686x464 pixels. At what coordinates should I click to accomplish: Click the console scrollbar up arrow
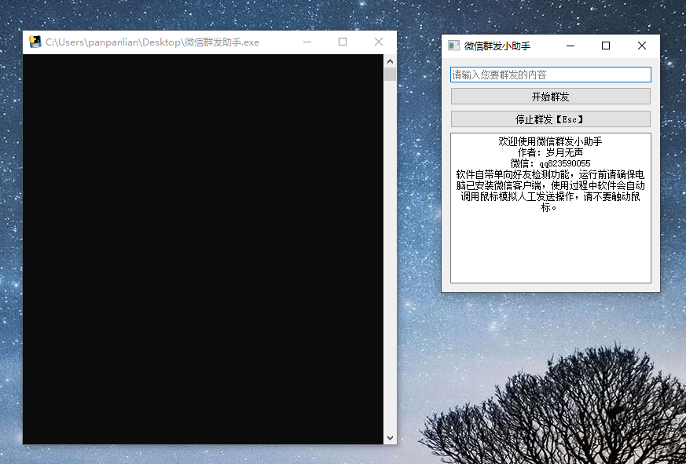pos(390,61)
